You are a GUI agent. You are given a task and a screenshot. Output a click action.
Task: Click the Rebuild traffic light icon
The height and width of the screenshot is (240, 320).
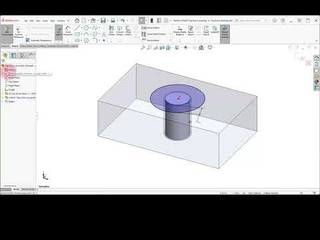click(x=152, y=21)
